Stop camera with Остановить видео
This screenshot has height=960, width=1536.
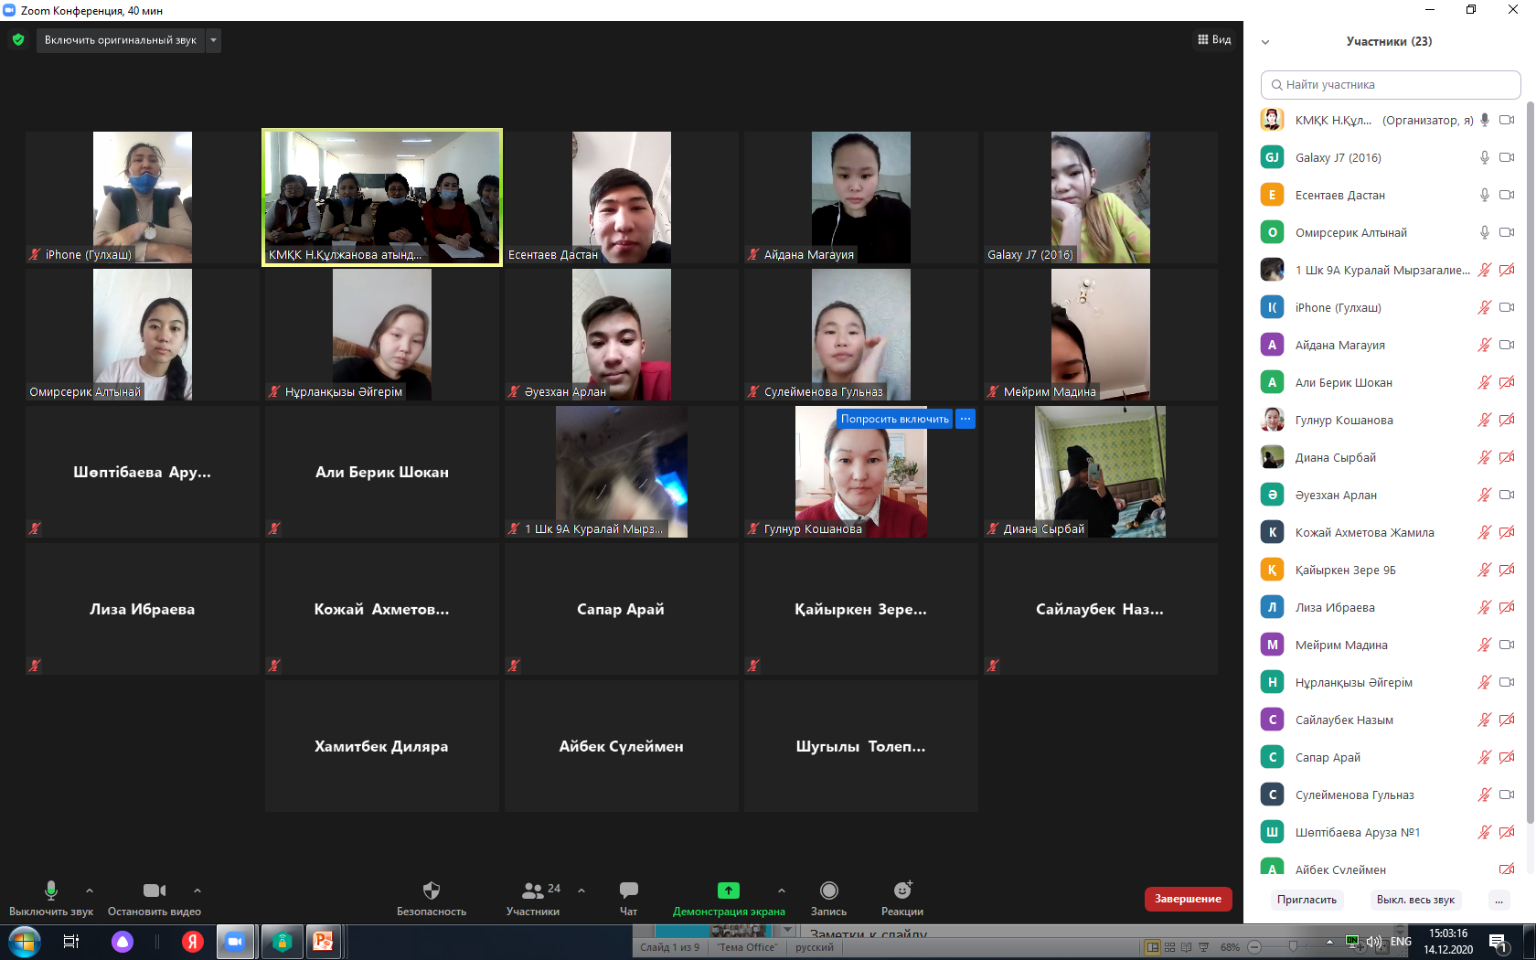pyautogui.click(x=154, y=891)
